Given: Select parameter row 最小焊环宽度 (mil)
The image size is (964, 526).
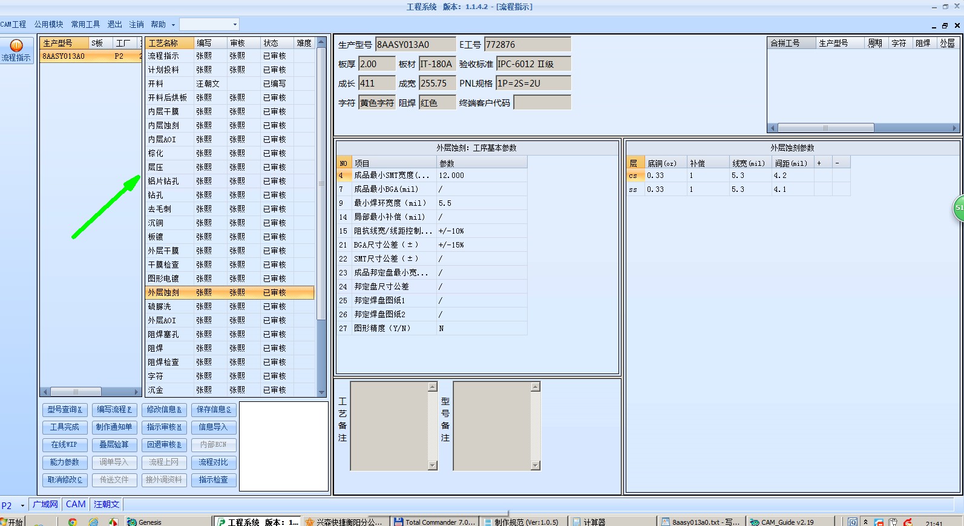Looking at the screenshot, I should [431, 203].
